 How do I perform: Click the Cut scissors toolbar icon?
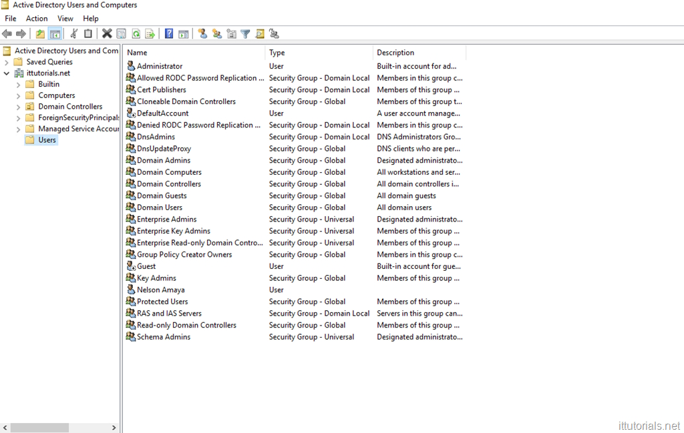click(73, 33)
